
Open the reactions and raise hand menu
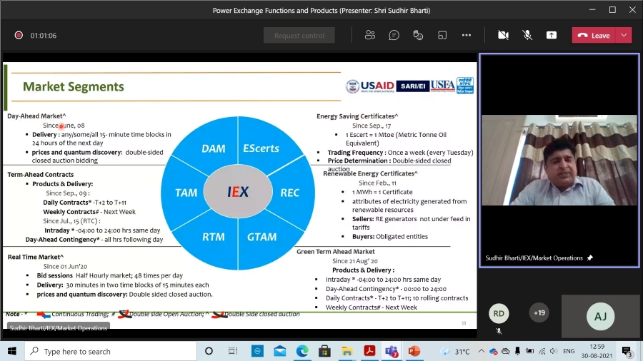tap(418, 35)
